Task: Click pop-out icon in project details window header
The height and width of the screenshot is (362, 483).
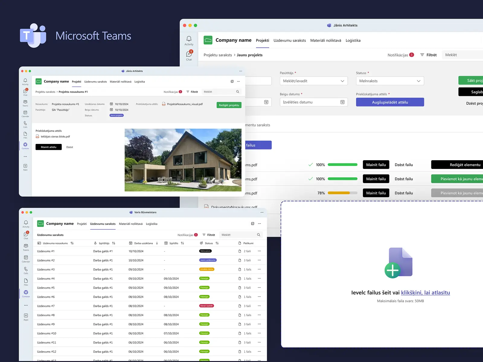Action: tap(232, 81)
